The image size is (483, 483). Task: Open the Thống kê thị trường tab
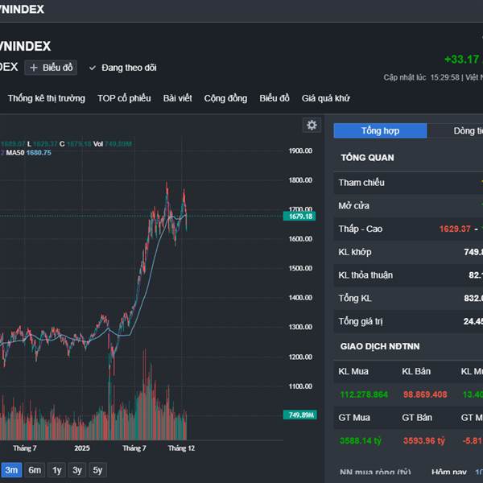[x=46, y=98]
